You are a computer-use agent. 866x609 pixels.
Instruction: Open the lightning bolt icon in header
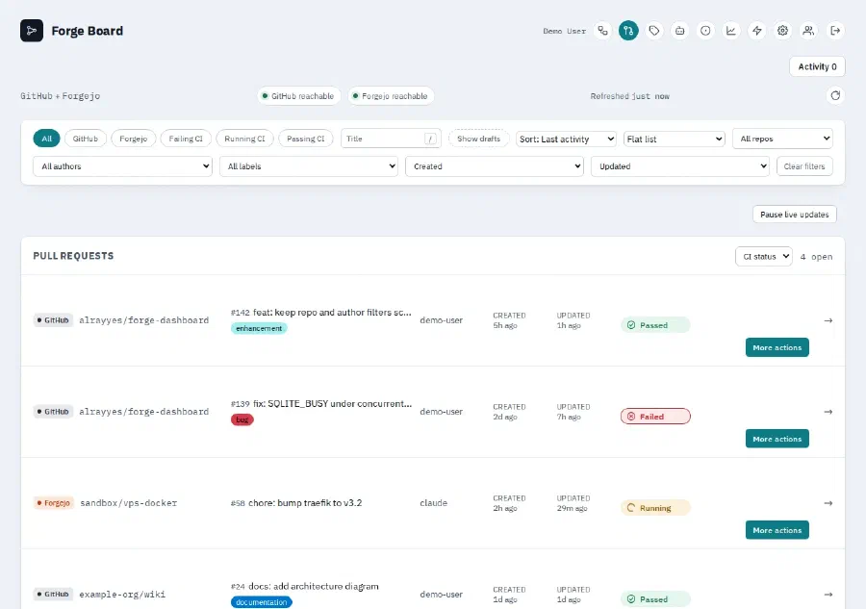(756, 31)
